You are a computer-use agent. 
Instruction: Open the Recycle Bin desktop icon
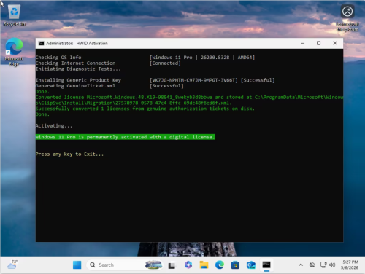(14, 15)
